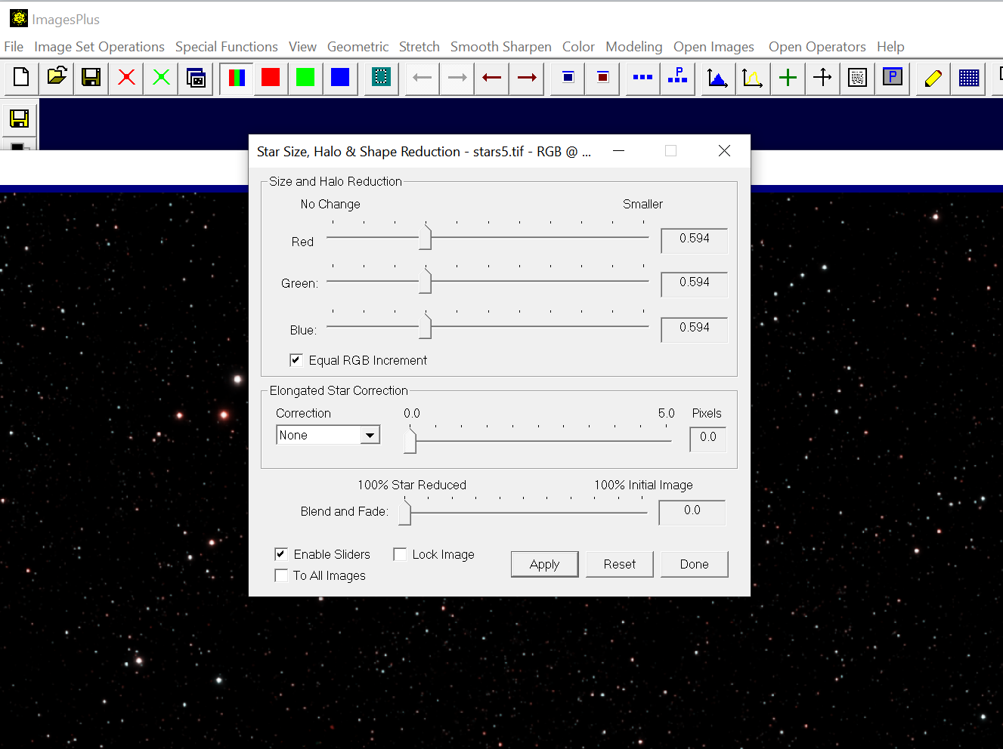Click the Blend and Fade slider thumb
The image size is (1003, 749).
tap(405, 513)
